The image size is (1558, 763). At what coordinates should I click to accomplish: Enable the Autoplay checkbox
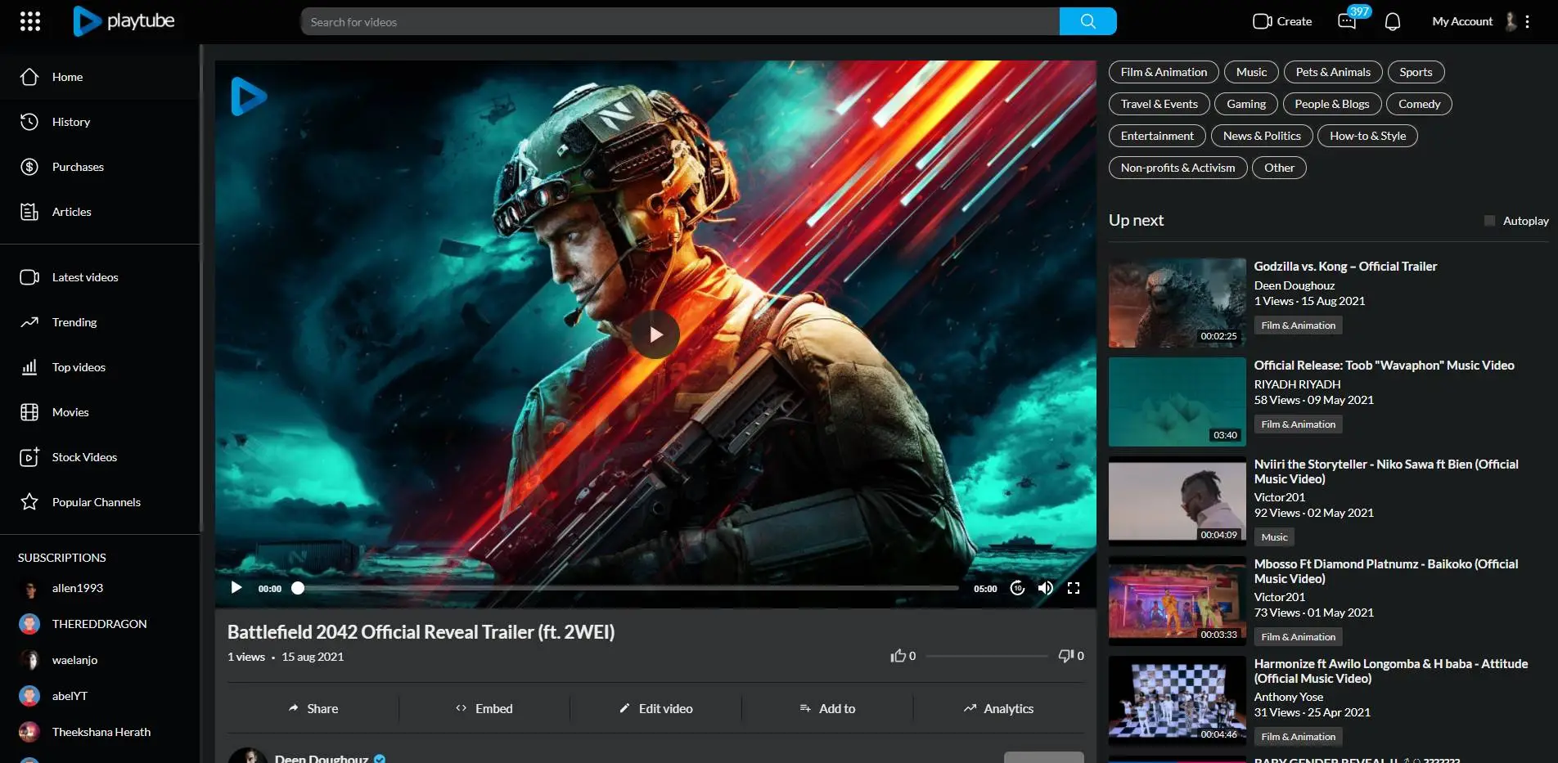tap(1489, 221)
